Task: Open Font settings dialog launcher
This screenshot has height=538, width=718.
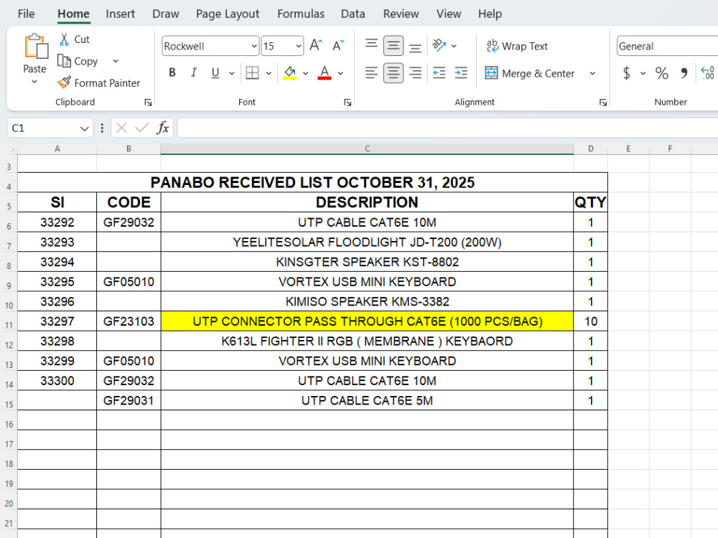Action: point(348,103)
